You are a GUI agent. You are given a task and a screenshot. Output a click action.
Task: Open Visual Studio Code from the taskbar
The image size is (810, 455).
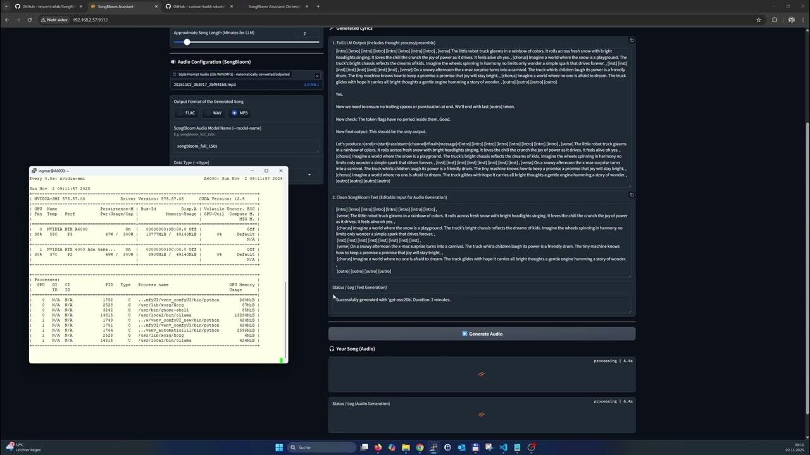[503, 447]
